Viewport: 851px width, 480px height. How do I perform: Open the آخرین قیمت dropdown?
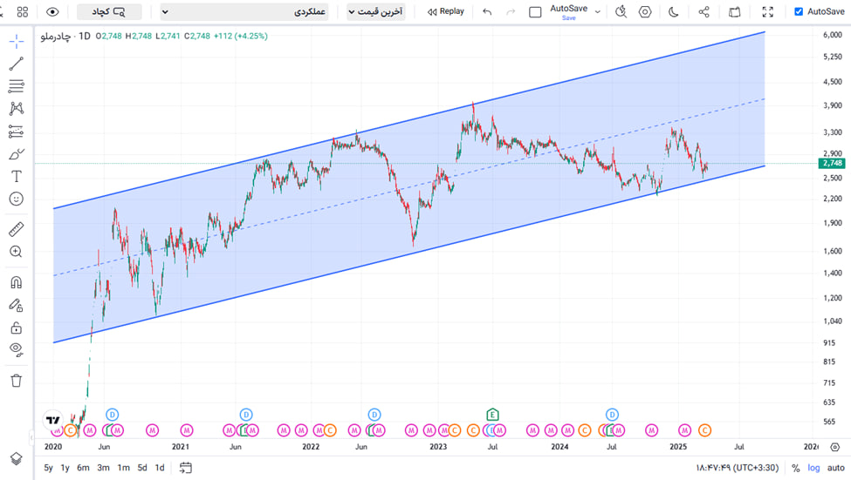pos(375,12)
